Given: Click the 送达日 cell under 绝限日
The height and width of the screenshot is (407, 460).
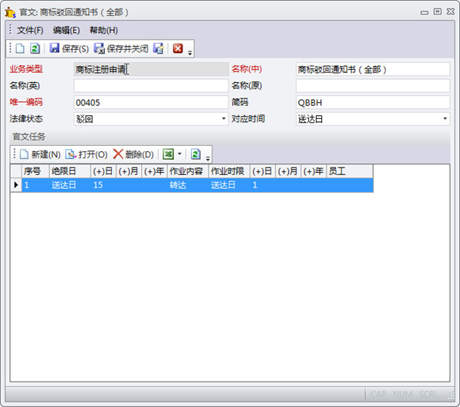Looking at the screenshot, I should click(70, 185).
